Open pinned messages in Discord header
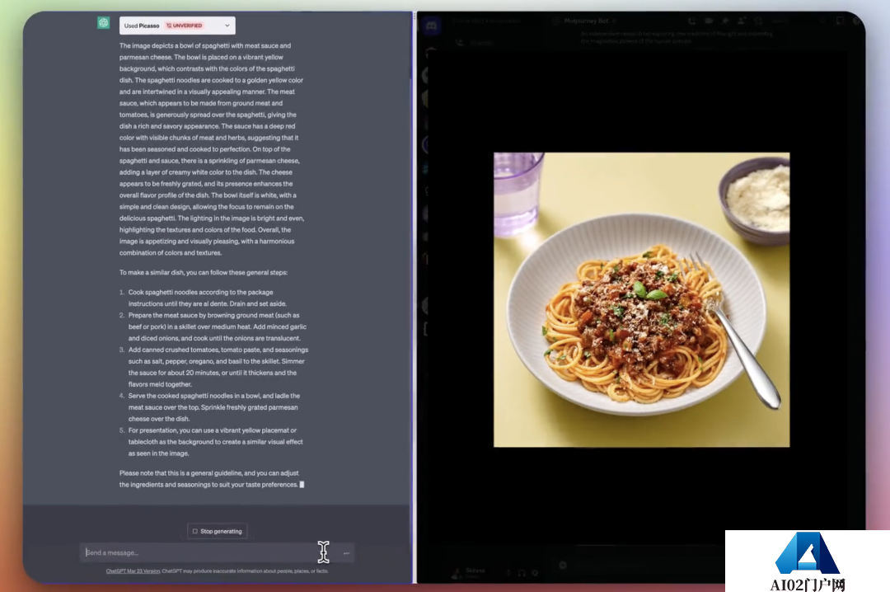 724,21
